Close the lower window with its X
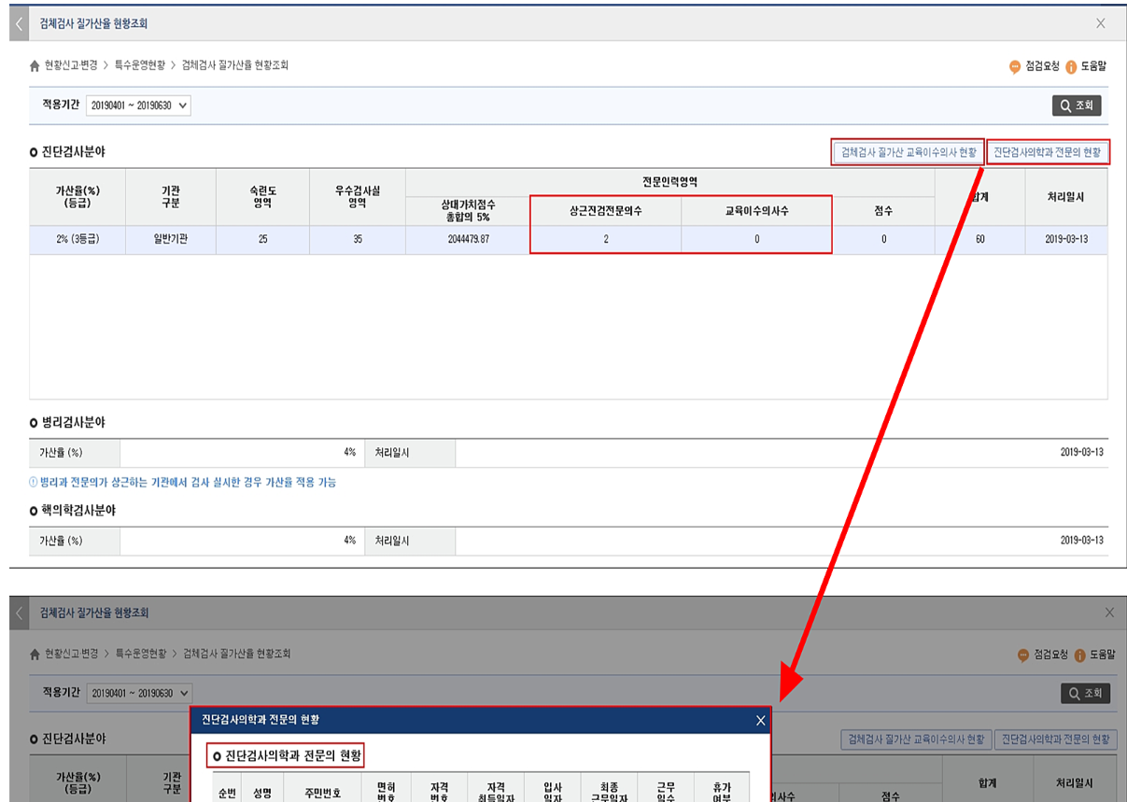Screen dimensions: 1127x802 (1109, 612)
